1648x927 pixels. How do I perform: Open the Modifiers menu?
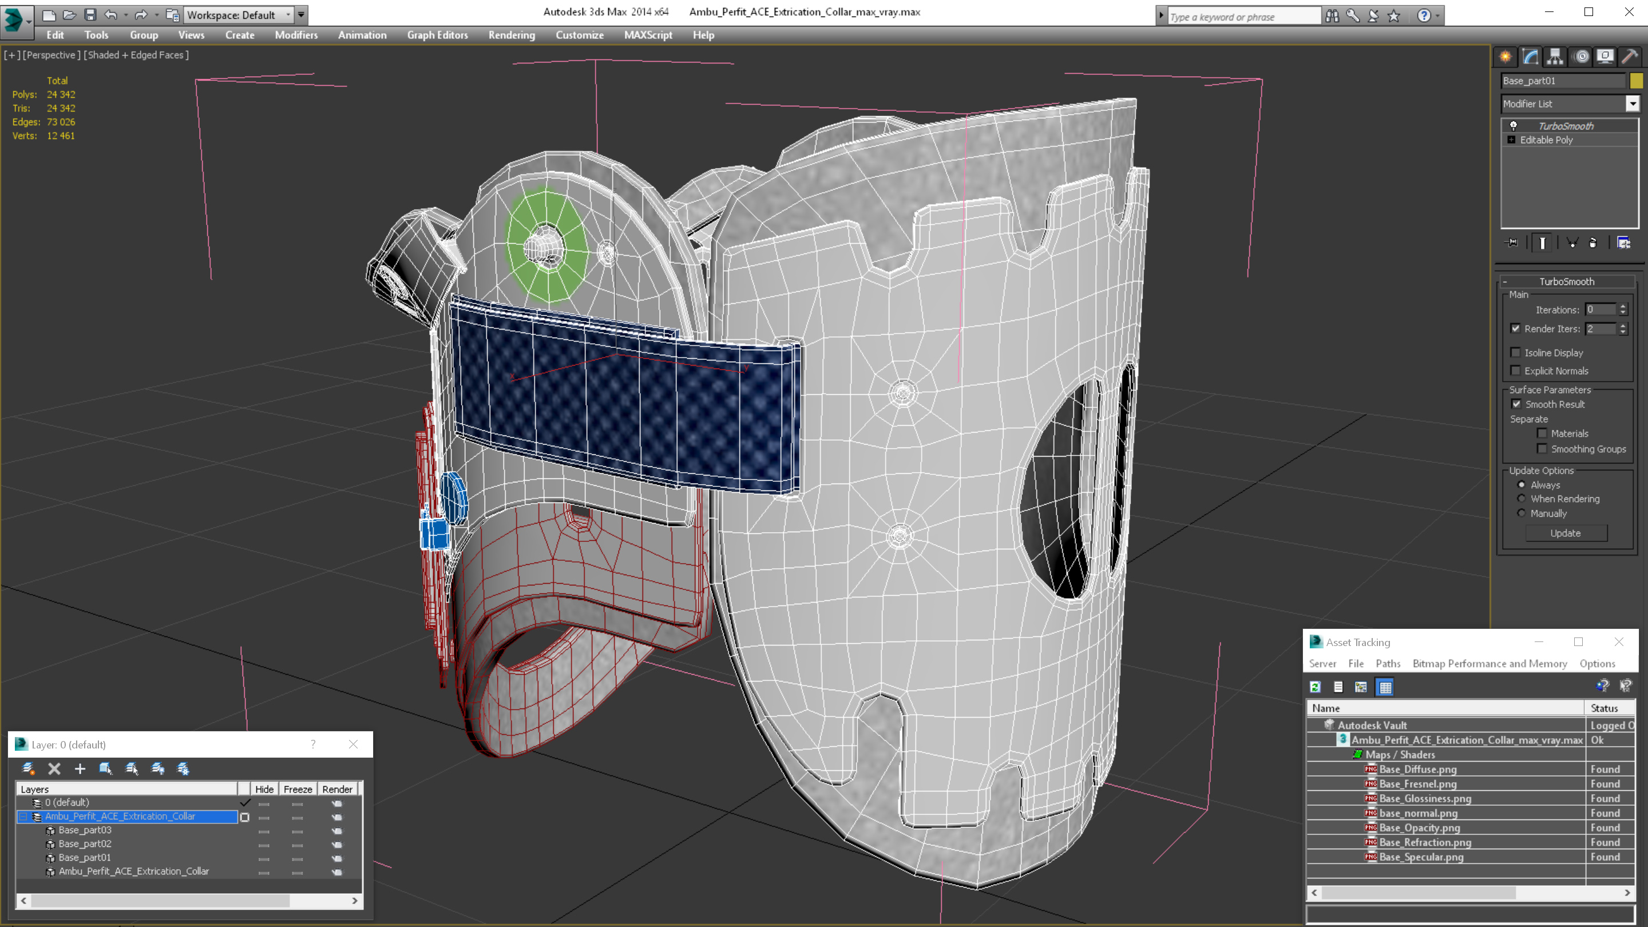pos(296,35)
